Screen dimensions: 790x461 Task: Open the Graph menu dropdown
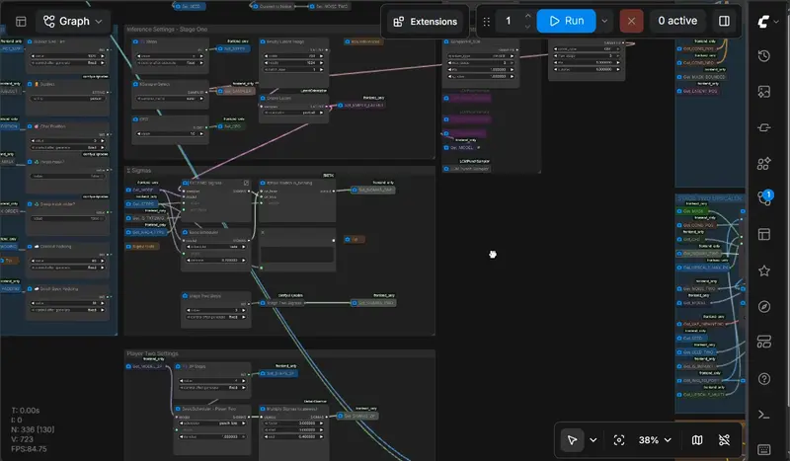73,21
